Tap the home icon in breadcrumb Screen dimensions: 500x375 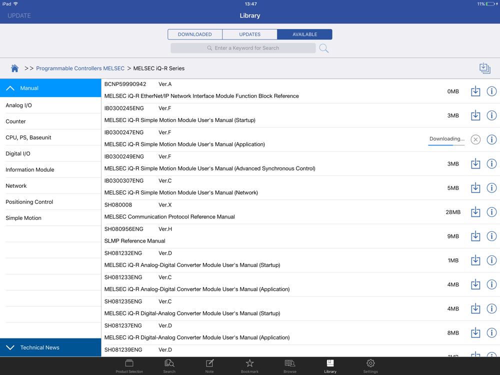click(x=14, y=68)
